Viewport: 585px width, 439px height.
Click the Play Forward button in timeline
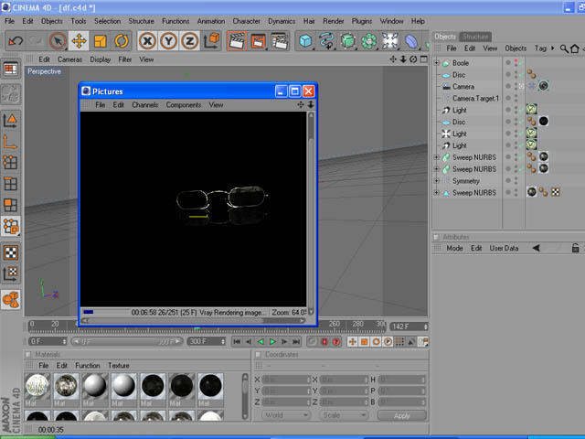click(272, 341)
